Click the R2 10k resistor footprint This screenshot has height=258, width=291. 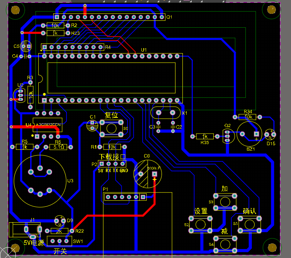click(x=55, y=25)
